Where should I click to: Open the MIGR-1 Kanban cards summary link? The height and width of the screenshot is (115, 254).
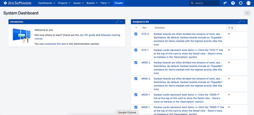point(187,98)
